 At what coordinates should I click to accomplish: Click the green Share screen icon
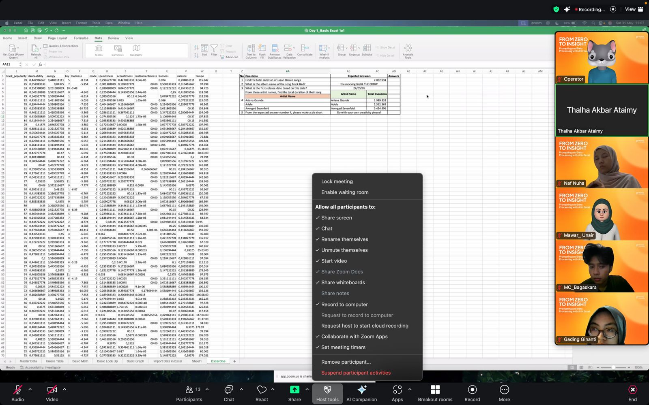coord(294,390)
